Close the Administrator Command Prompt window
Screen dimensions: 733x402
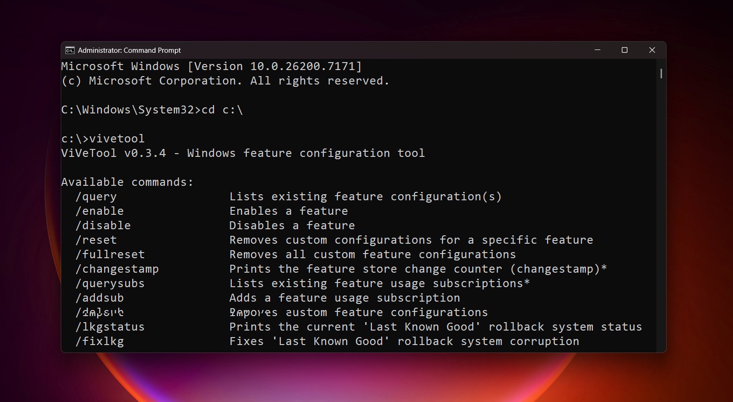652,50
